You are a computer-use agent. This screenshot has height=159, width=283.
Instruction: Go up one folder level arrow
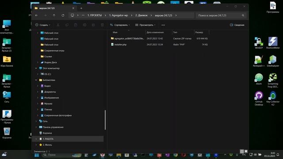(x=54, y=15)
